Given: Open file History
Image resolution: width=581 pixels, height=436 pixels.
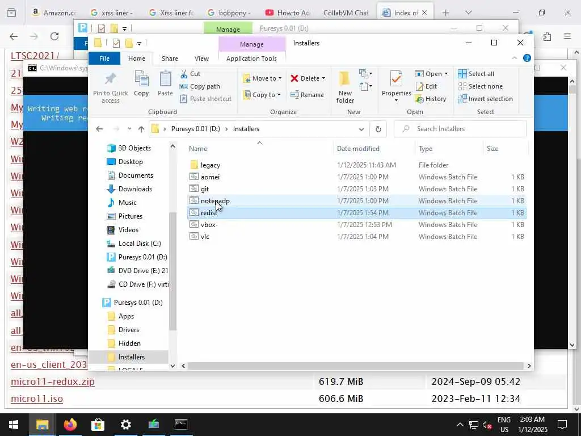Looking at the screenshot, I should 431,99.
